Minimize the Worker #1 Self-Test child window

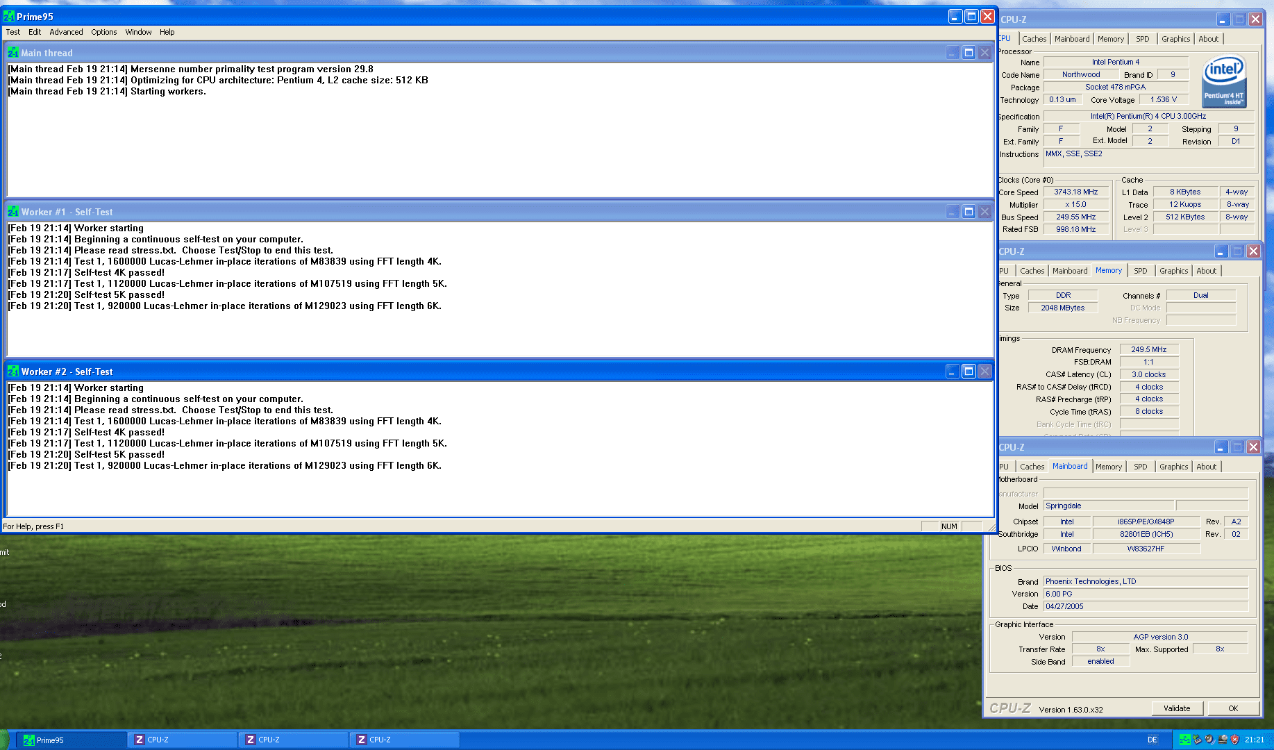click(953, 212)
